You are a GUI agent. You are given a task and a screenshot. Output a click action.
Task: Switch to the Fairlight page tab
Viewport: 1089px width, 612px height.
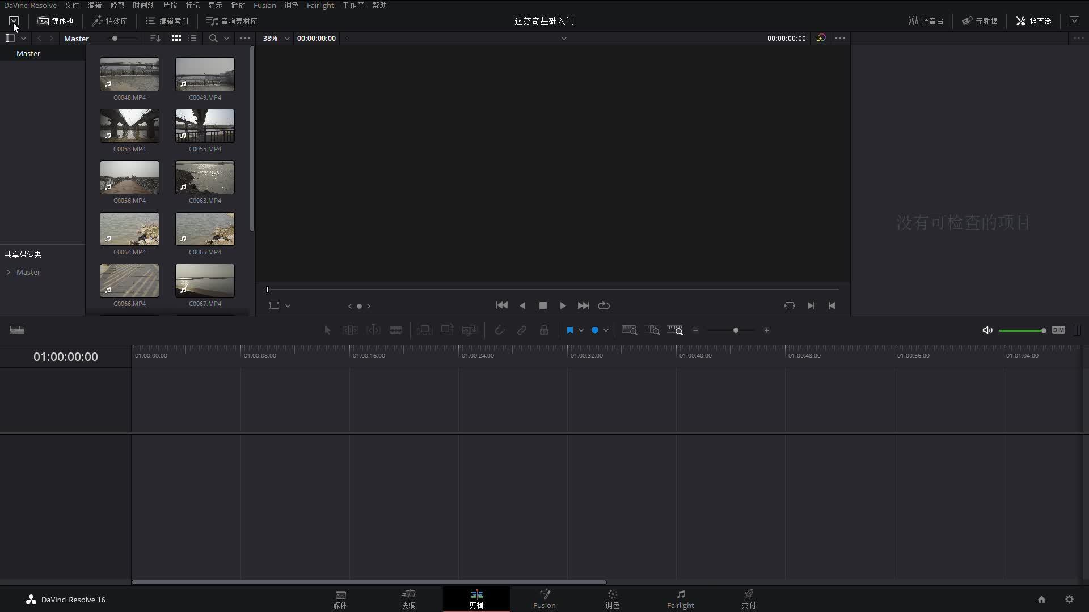(x=680, y=599)
